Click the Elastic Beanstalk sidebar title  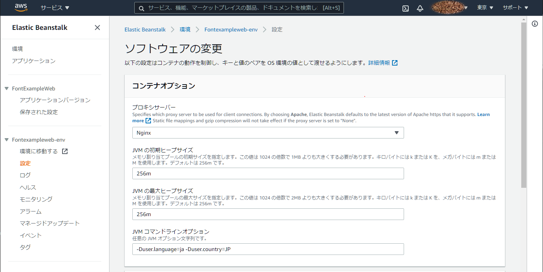pyautogui.click(x=40, y=28)
